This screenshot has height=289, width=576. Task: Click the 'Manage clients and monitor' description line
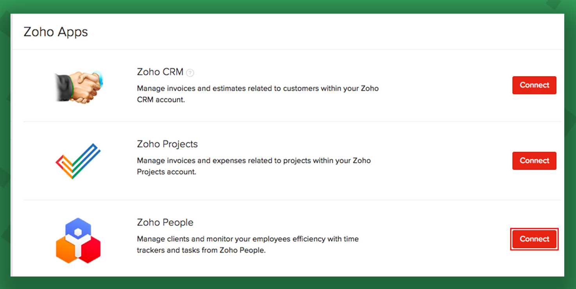pos(247,239)
